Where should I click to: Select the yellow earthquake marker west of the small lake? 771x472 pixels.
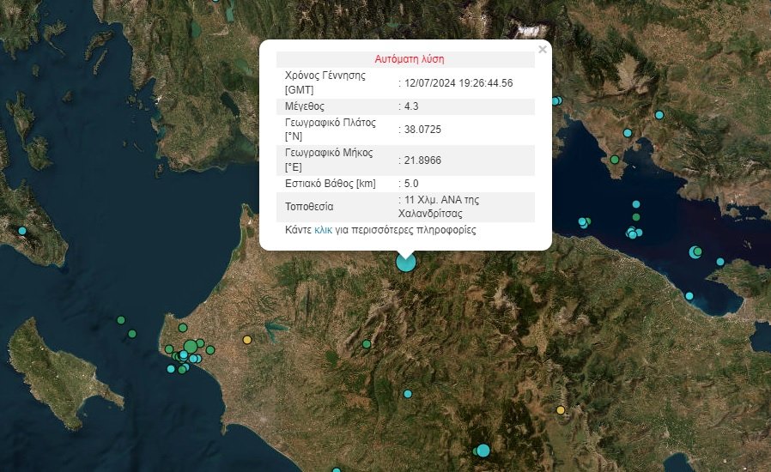pos(247,340)
